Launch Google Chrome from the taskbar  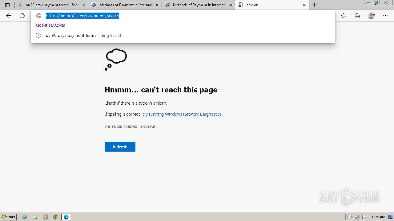[x=55, y=217]
